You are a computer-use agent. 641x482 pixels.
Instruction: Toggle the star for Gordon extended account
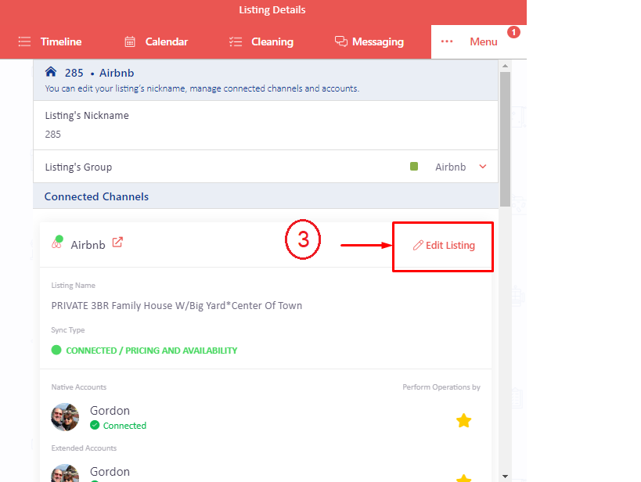(463, 478)
